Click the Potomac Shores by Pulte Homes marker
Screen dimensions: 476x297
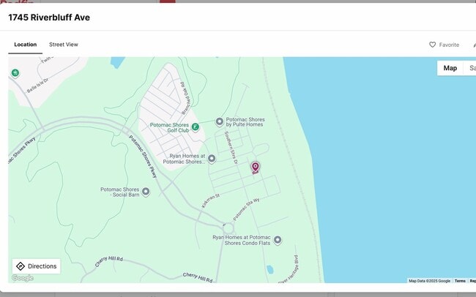point(219,121)
